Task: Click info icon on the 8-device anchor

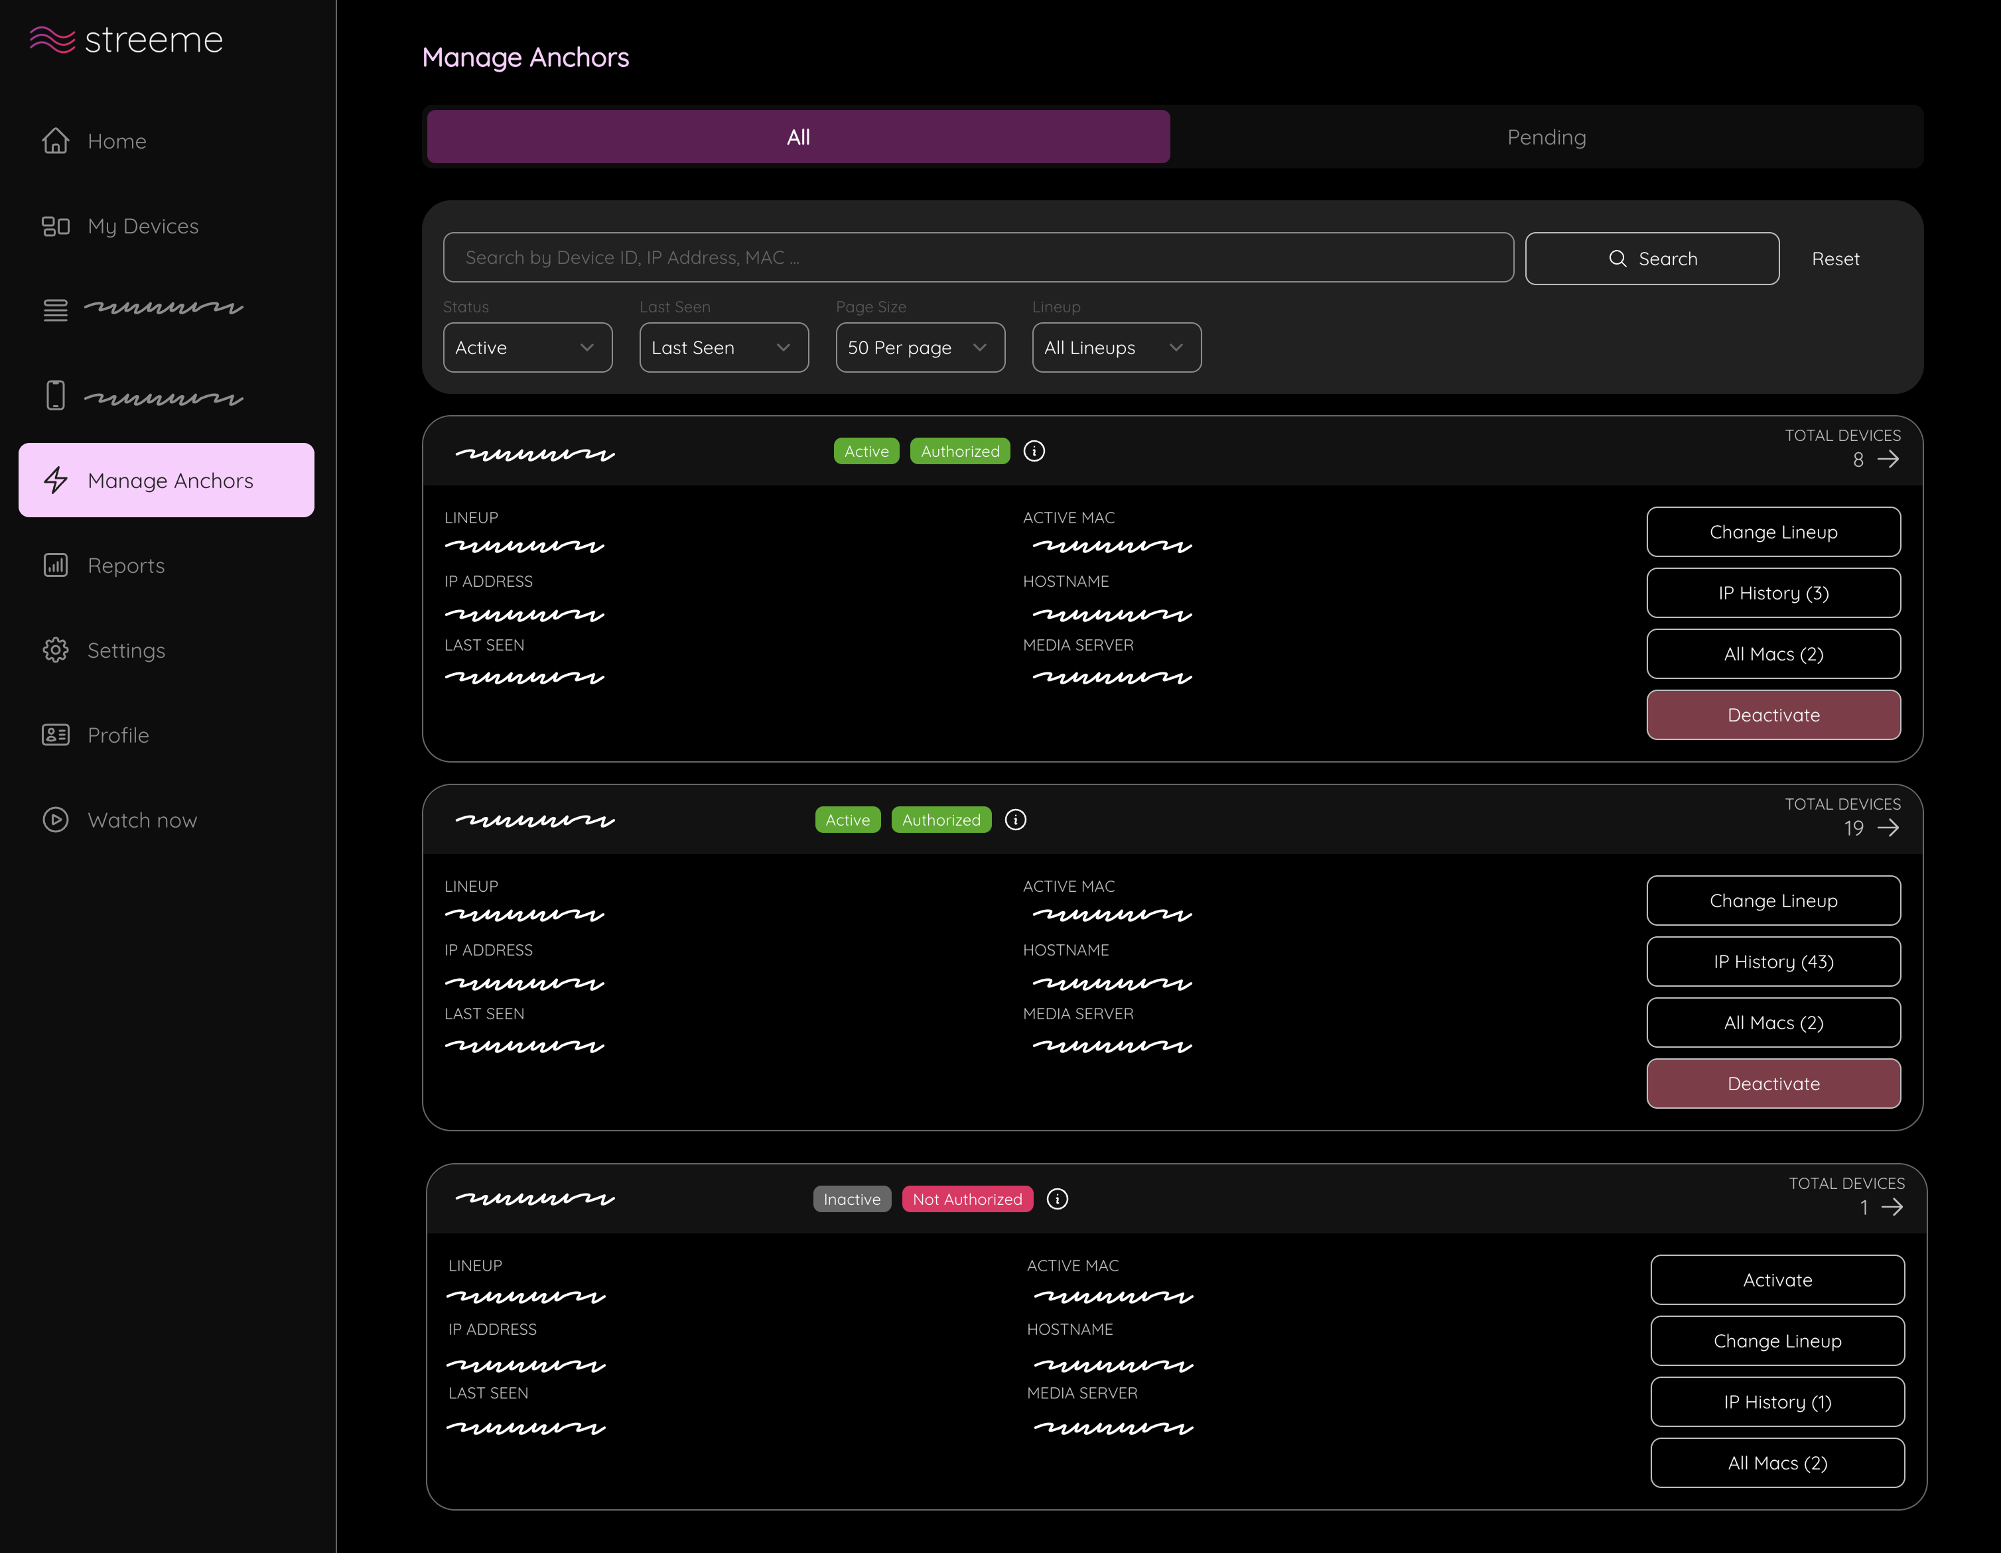Action: tap(1034, 452)
